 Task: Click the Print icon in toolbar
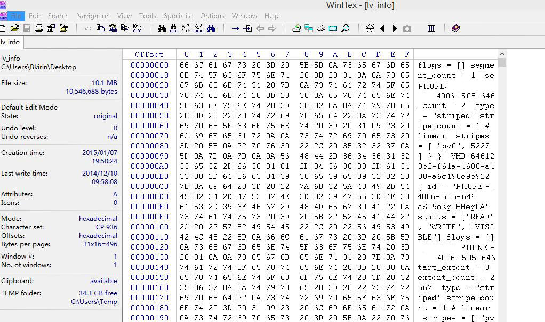click(x=39, y=28)
